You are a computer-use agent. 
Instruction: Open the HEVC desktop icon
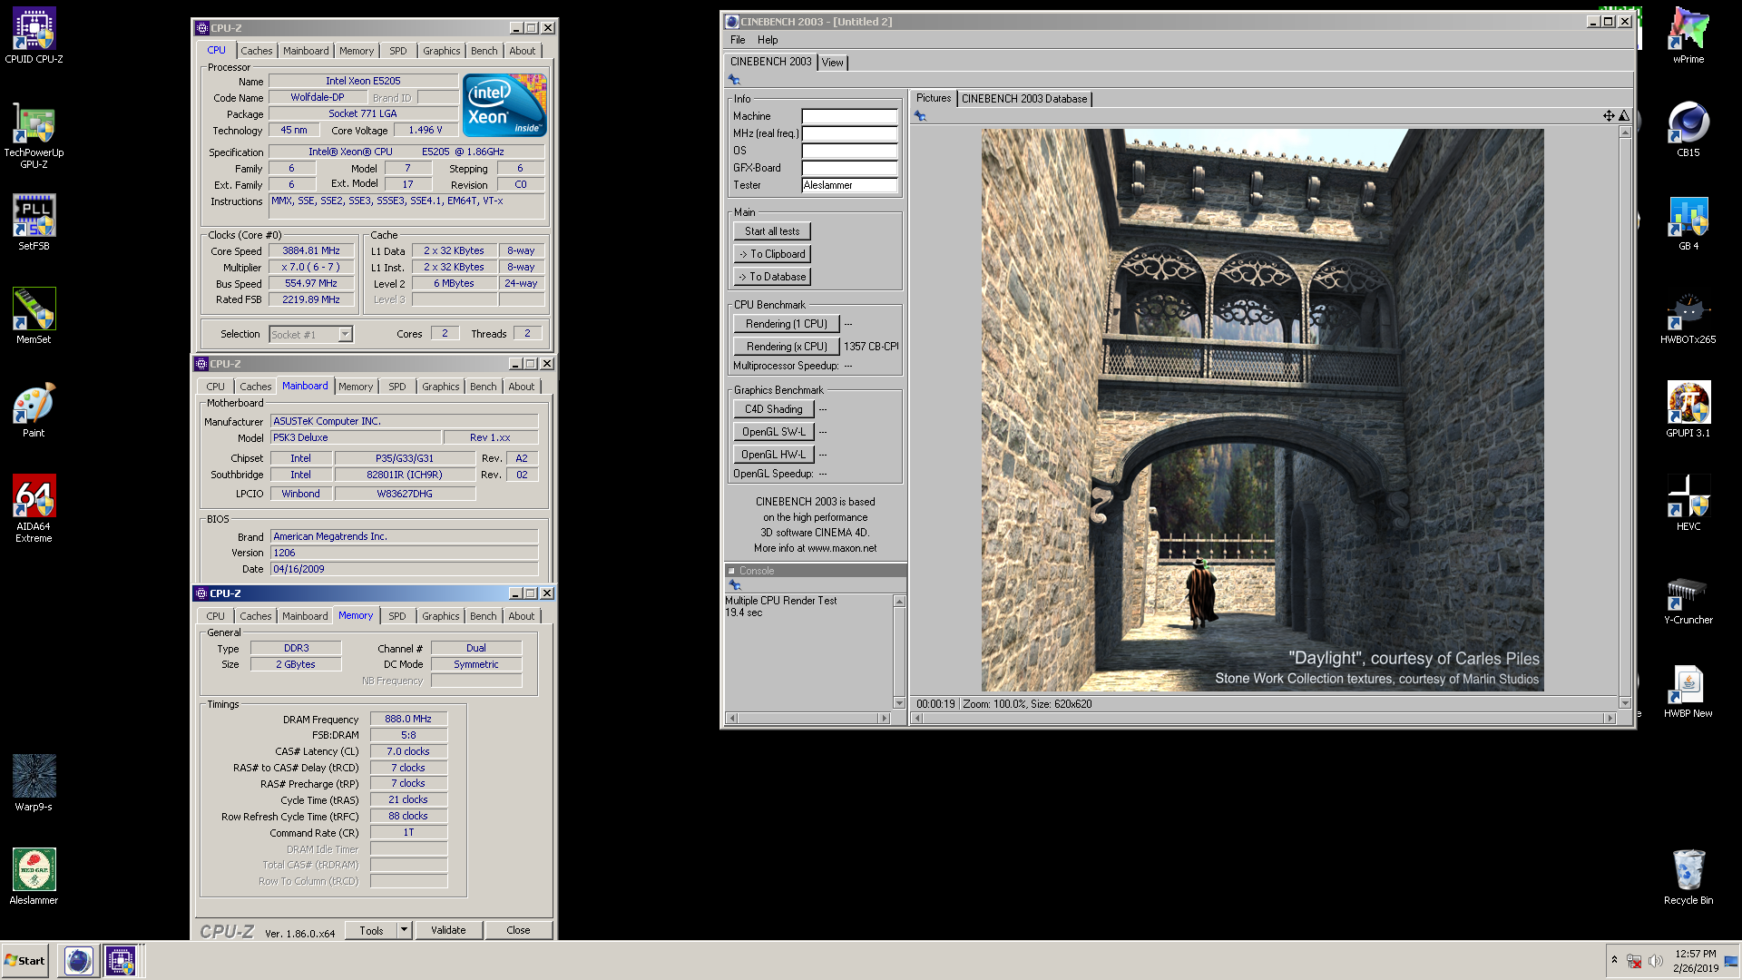pos(1688,504)
